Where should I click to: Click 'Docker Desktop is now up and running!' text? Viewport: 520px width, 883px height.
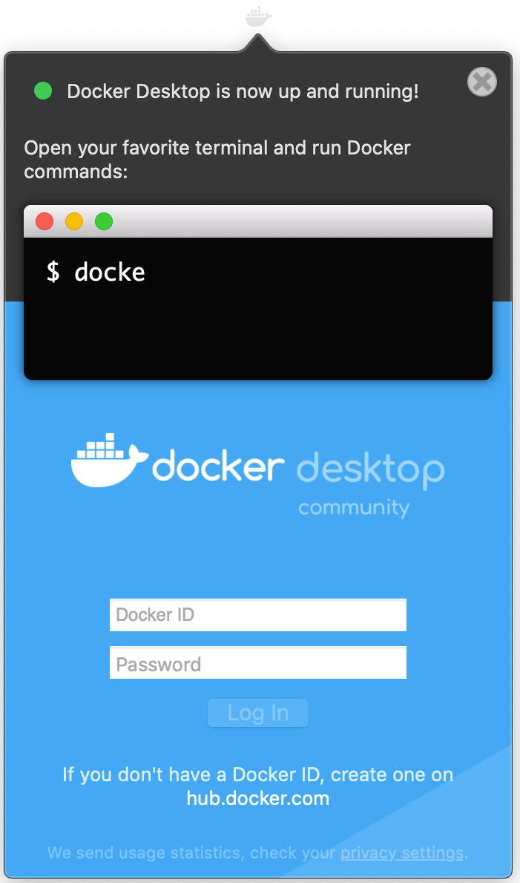click(x=243, y=91)
